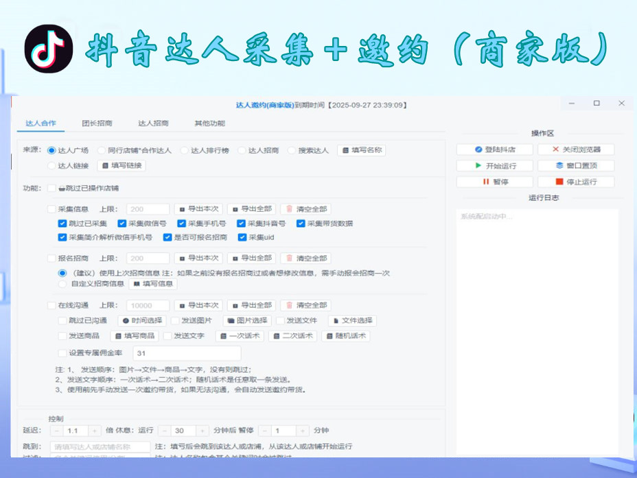The image size is (637, 478).
Task: Click 填写链接 button
Action: click(x=121, y=165)
